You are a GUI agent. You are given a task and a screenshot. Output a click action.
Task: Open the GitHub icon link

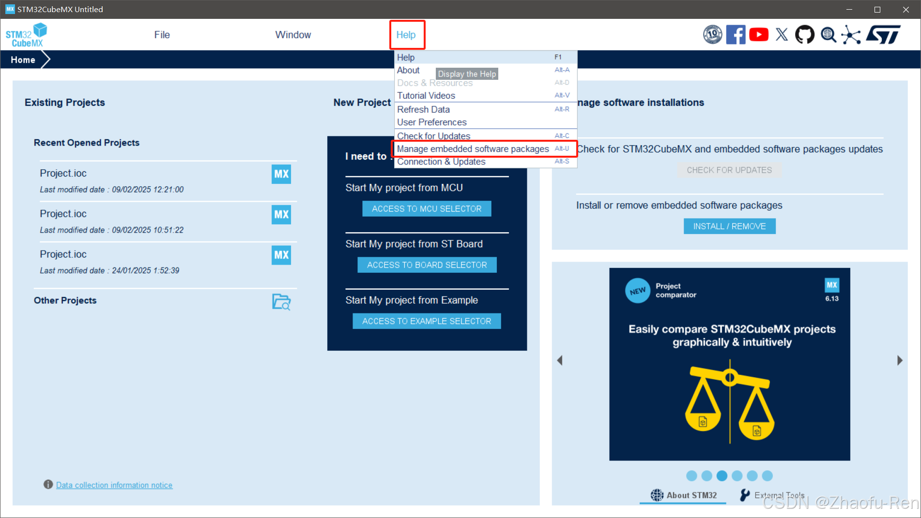pyautogui.click(x=805, y=34)
